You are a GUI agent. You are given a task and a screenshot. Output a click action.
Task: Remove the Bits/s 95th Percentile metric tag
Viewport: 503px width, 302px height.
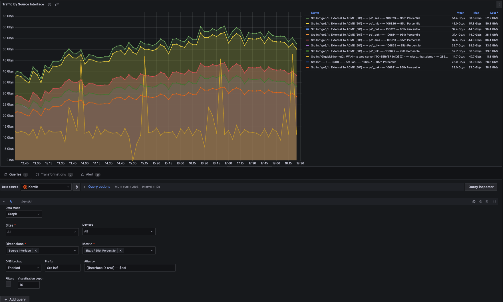pyautogui.click(x=120, y=251)
